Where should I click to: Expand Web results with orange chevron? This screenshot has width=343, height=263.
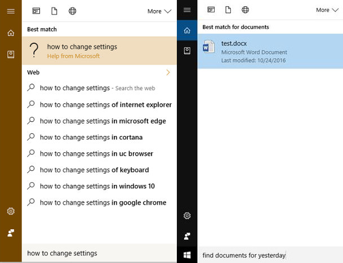tap(168, 72)
